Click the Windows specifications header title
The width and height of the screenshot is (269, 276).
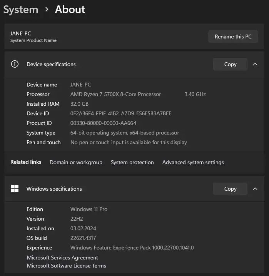point(54,189)
